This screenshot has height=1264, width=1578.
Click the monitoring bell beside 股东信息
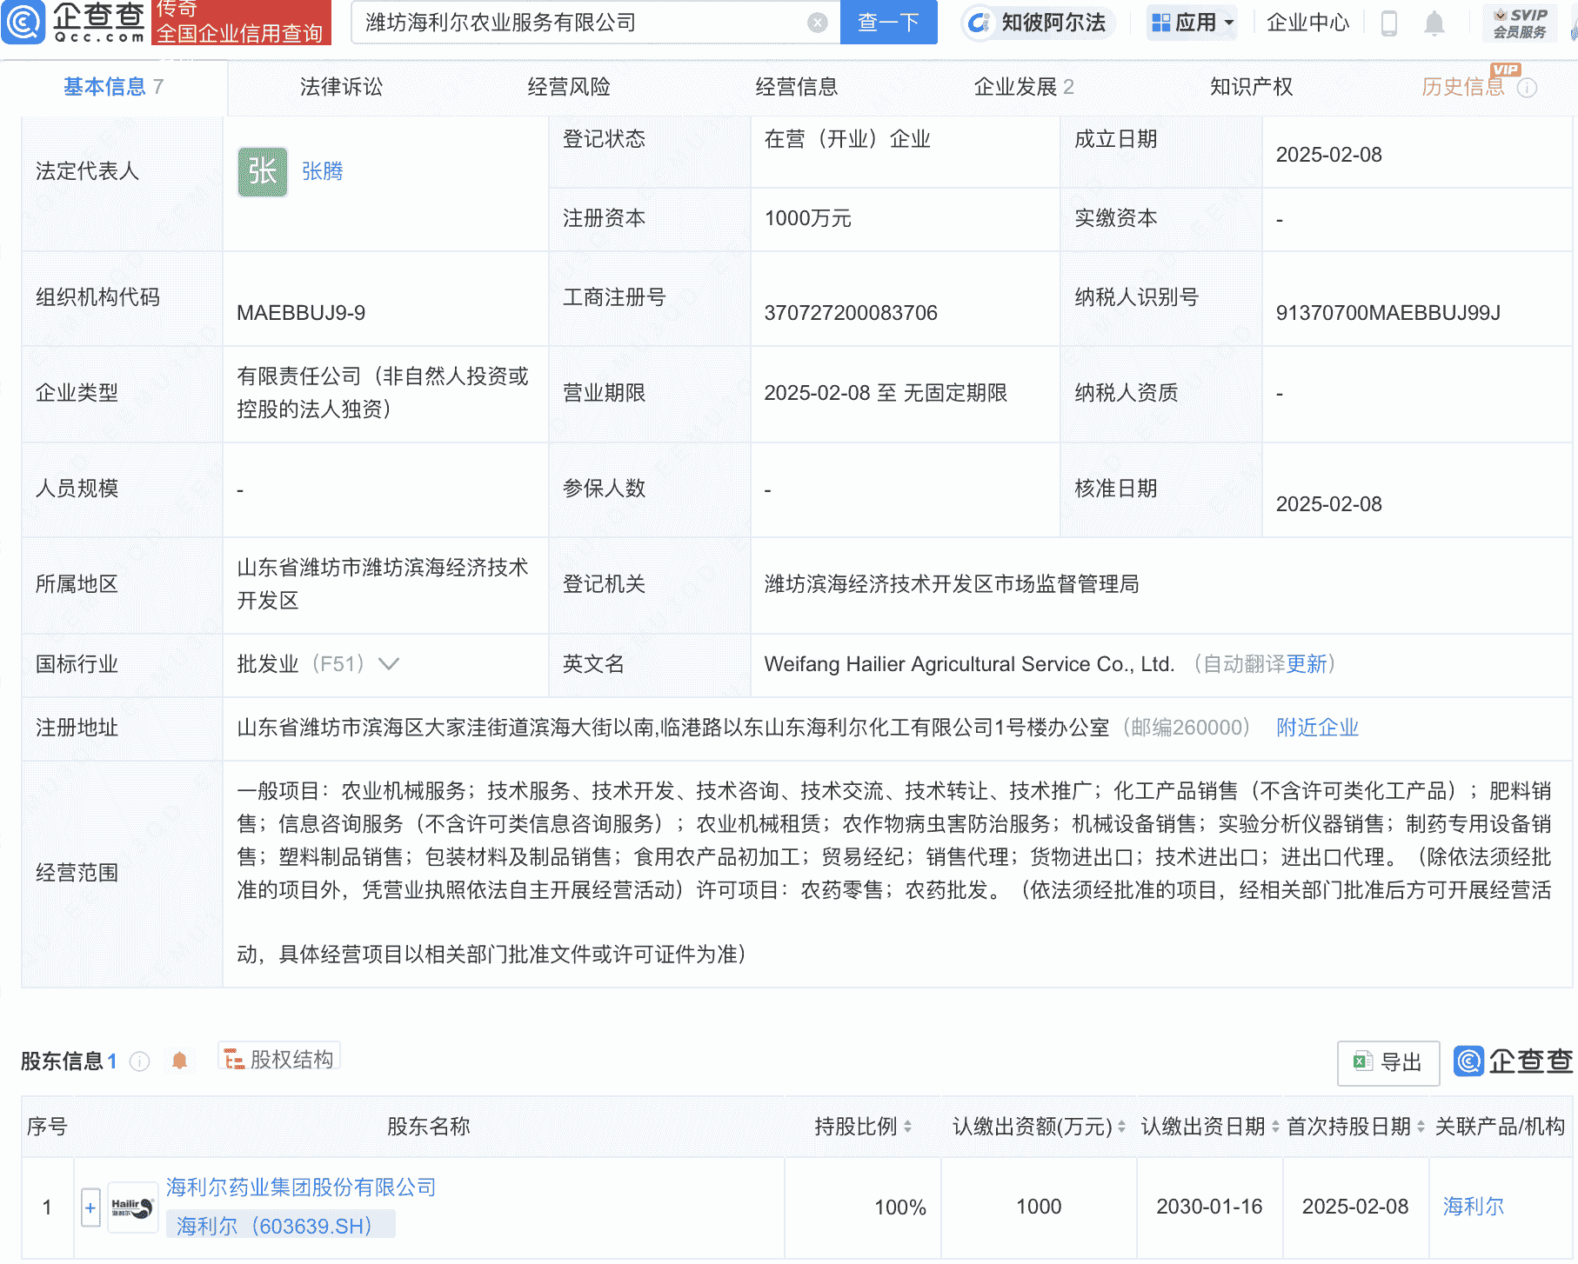[181, 1061]
